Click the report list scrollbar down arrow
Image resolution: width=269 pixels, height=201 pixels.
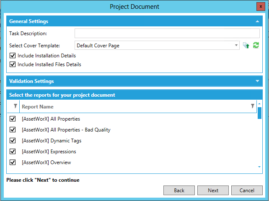(259, 167)
